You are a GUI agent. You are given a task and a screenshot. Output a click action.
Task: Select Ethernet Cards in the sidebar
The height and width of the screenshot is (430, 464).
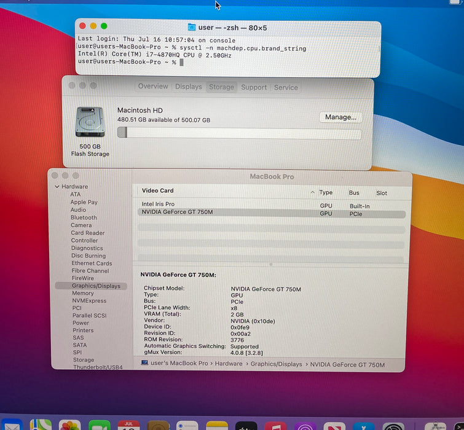(x=92, y=263)
